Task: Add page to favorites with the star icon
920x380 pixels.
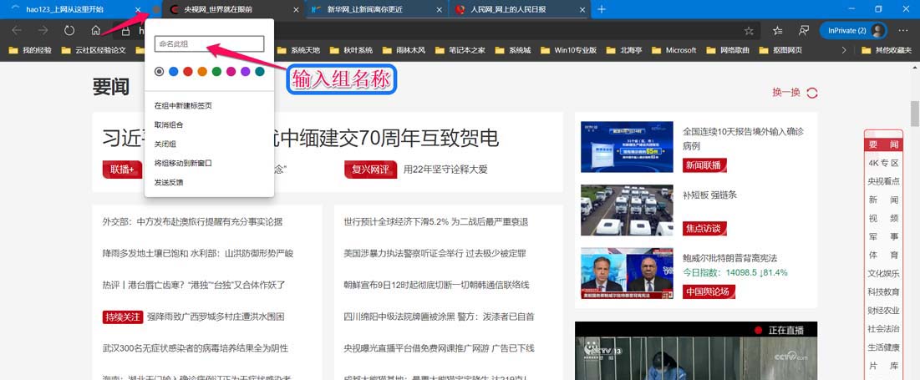Action: click(749, 31)
